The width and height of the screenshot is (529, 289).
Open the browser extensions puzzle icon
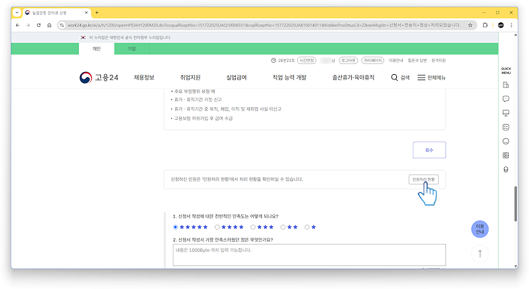[485, 26]
